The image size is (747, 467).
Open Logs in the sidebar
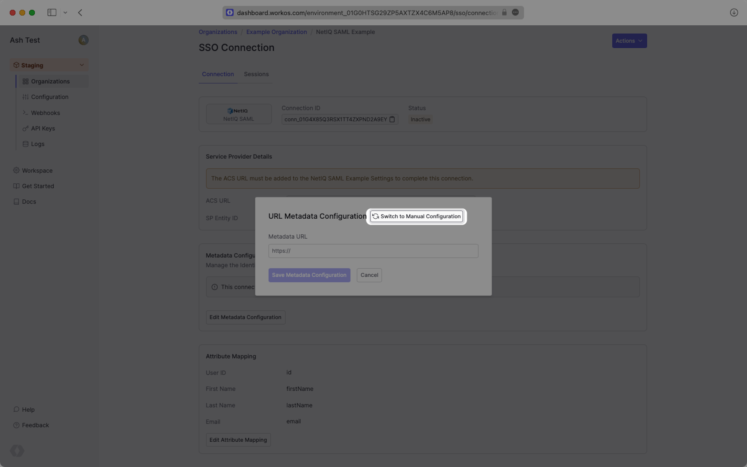38,144
